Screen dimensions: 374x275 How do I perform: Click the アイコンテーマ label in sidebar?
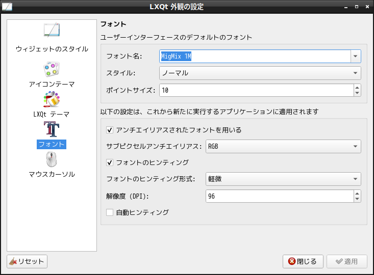52,84
